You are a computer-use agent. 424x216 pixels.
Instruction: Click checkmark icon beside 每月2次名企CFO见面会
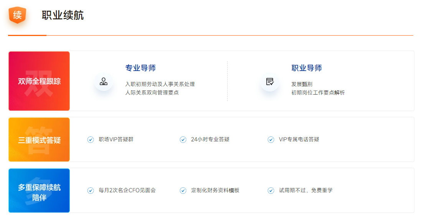91,191
